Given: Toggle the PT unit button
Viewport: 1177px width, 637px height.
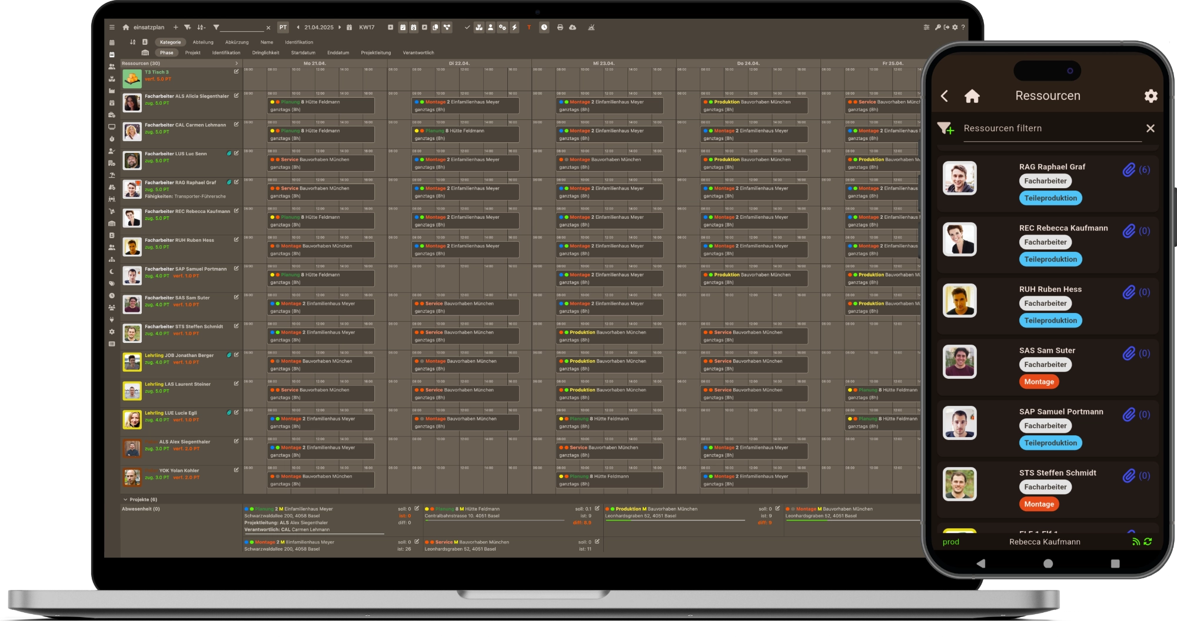Looking at the screenshot, I should click(x=283, y=28).
